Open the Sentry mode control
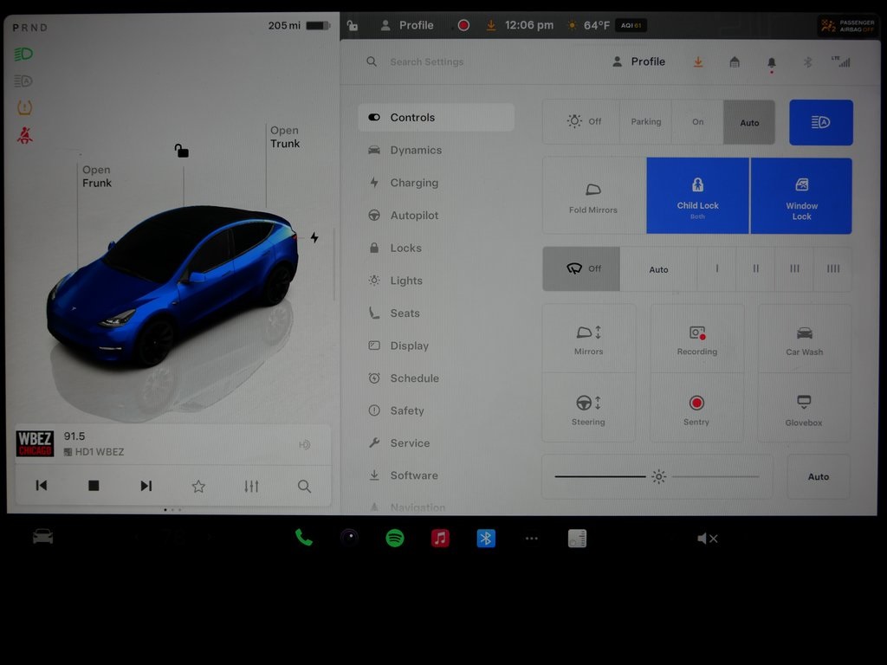This screenshot has width=887, height=665. coord(696,408)
